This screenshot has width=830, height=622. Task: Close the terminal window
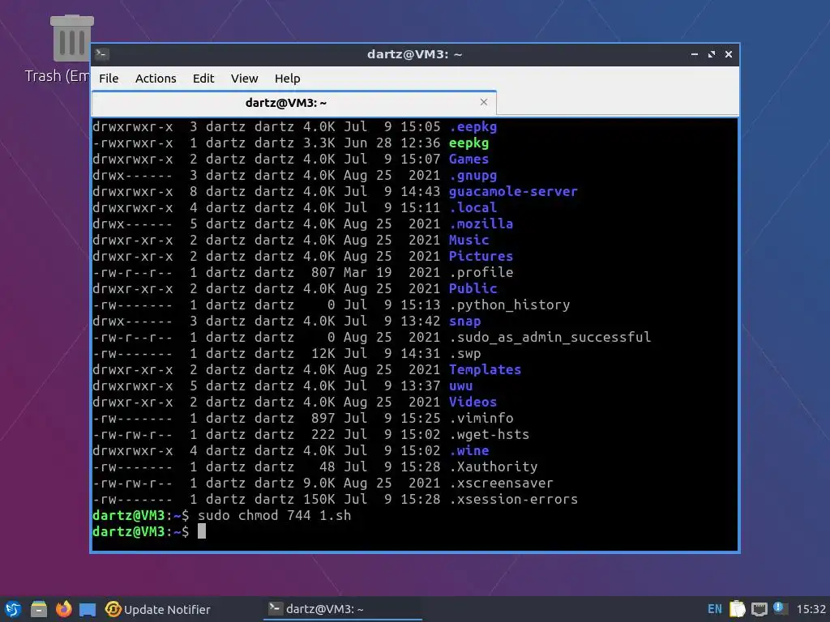click(729, 54)
